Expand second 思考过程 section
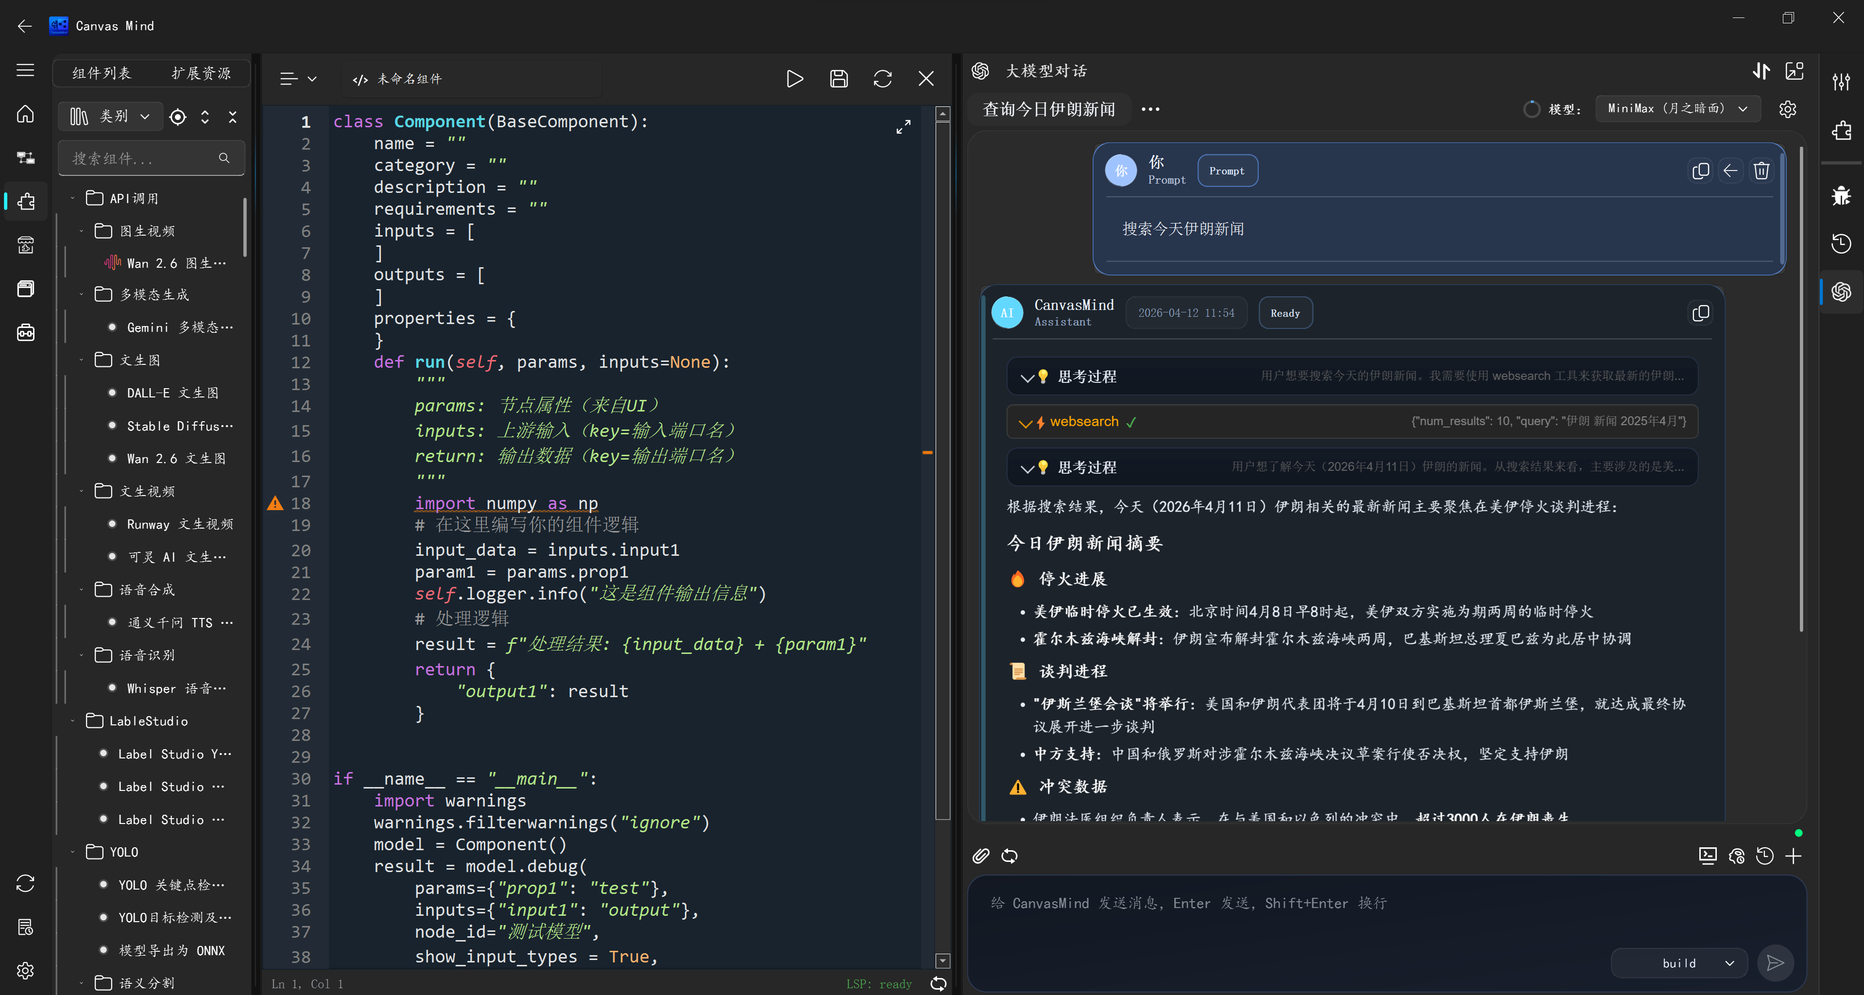Image resolution: width=1864 pixels, height=995 pixels. coord(1351,467)
